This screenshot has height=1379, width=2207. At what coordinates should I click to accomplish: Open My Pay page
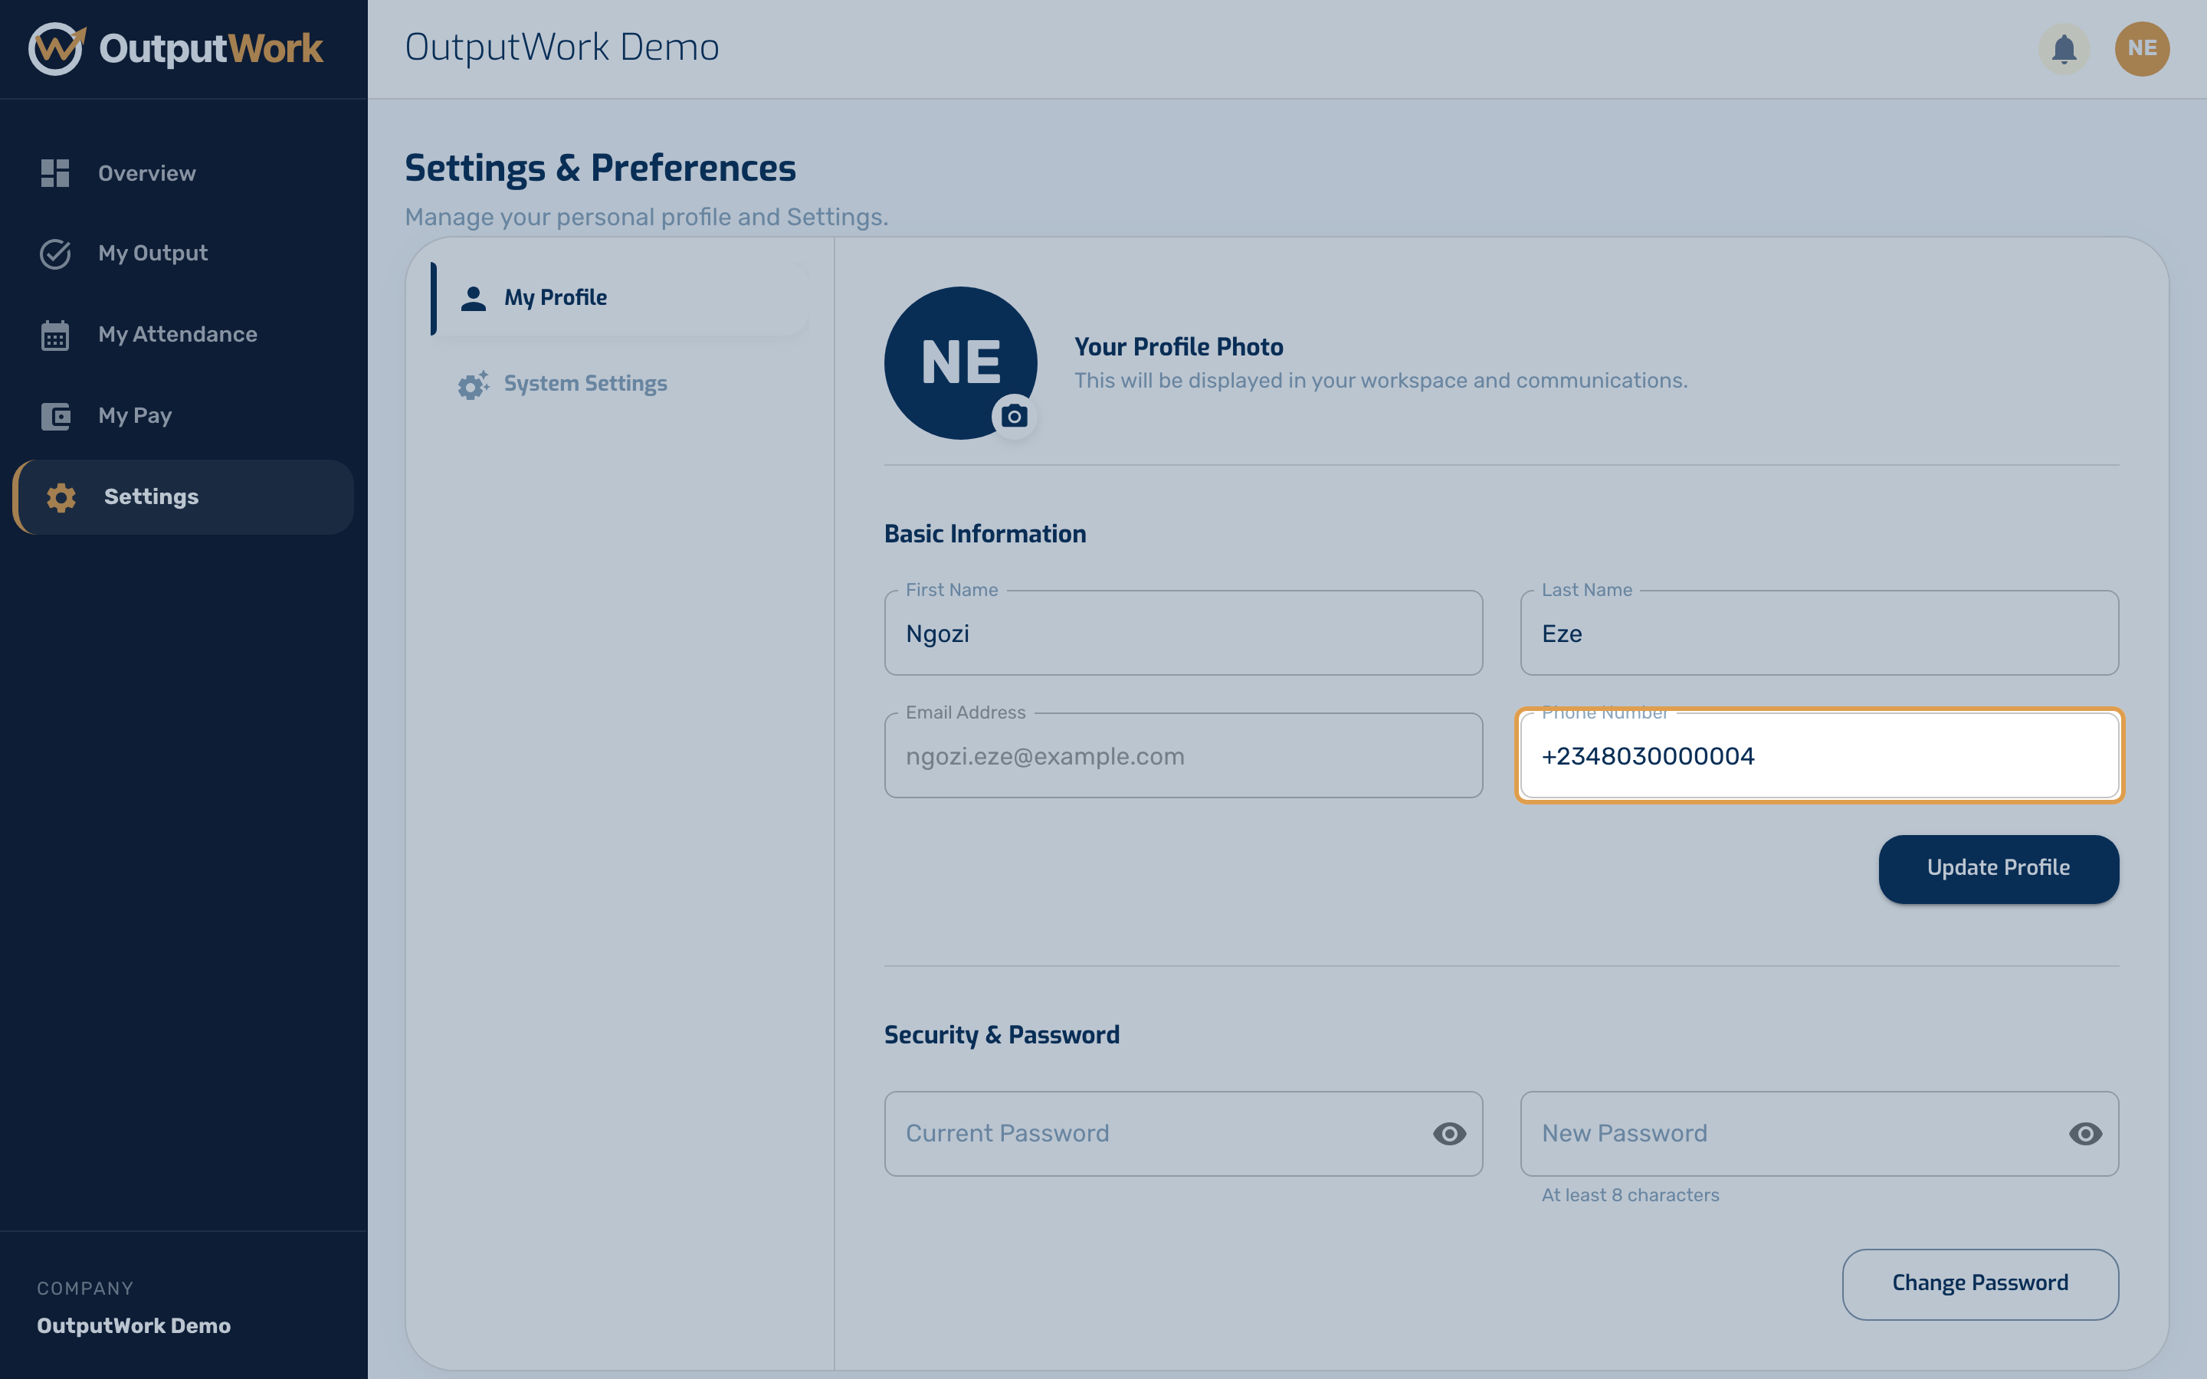[x=183, y=416]
